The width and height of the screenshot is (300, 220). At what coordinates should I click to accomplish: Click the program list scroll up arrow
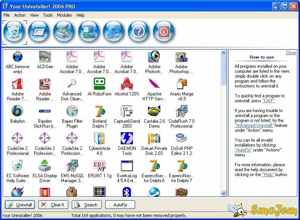(x=223, y=53)
